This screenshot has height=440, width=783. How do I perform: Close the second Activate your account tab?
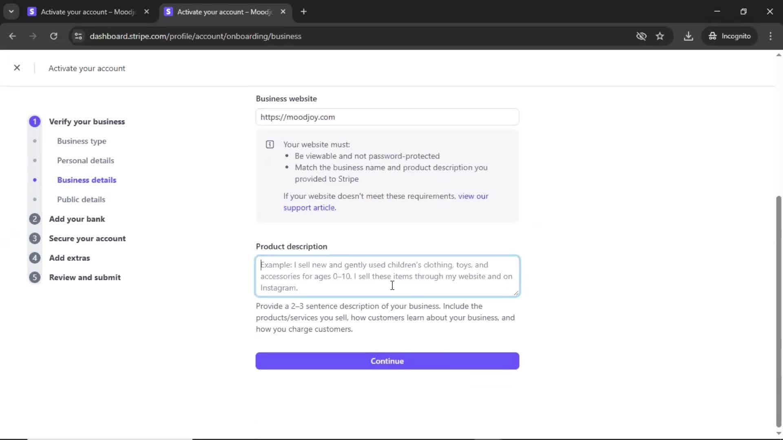[x=283, y=12]
